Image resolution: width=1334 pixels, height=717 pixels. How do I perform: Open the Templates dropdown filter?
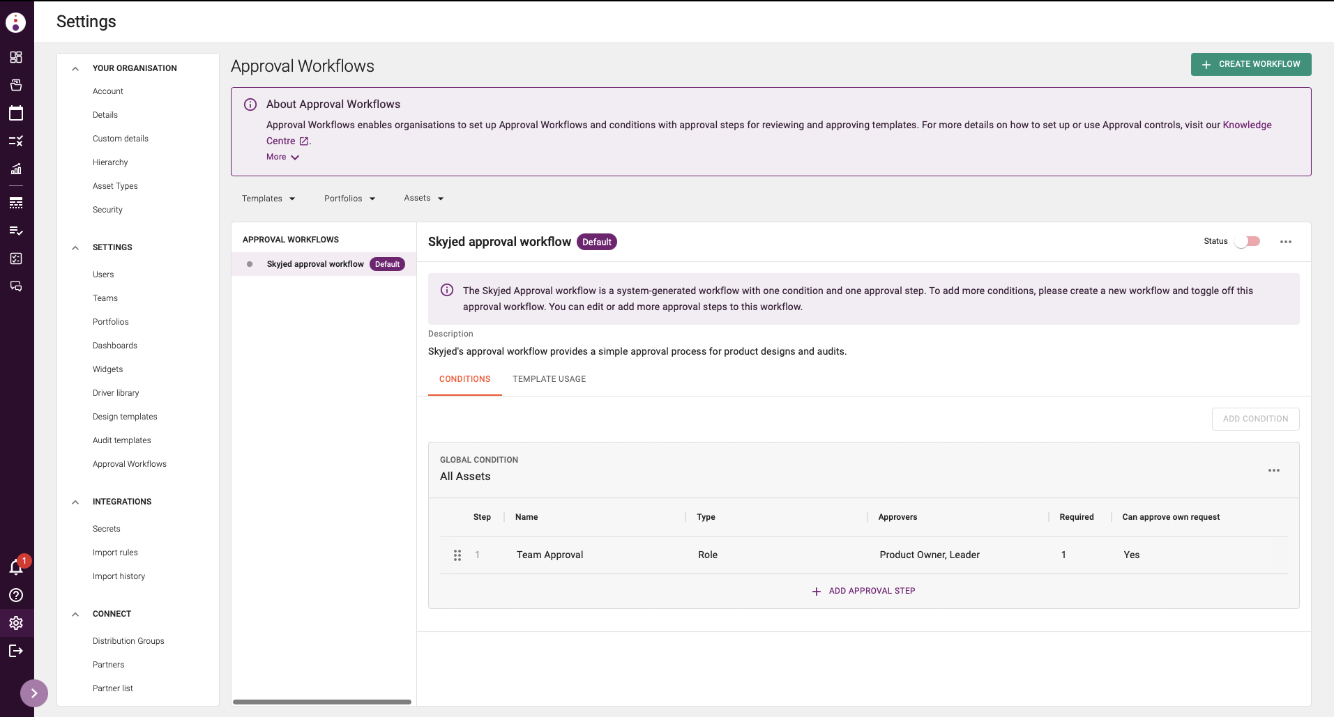coord(268,199)
